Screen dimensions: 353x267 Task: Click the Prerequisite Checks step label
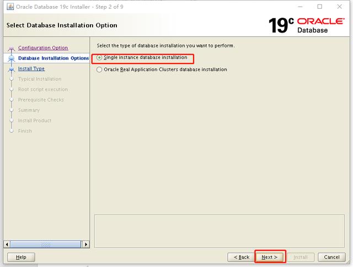click(41, 100)
